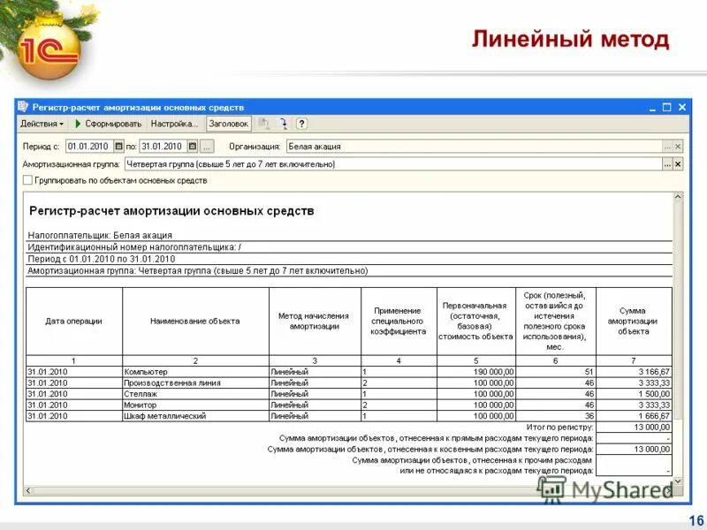This screenshot has height=530, width=707.
Task: Open calendar for end date 31.01.2010
Action: click(x=193, y=147)
